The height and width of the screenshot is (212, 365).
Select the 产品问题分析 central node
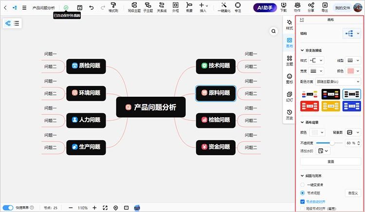pyautogui.click(x=151, y=107)
